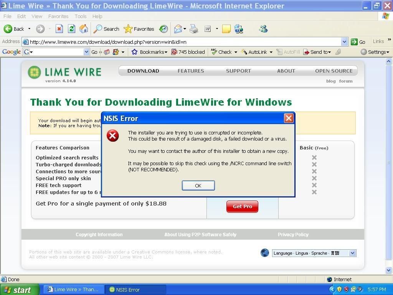Click the Google Bookmarks star icon

coord(134,52)
